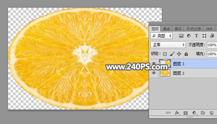Click the link layers icon
217x124 pixels.
click(168, 113)
